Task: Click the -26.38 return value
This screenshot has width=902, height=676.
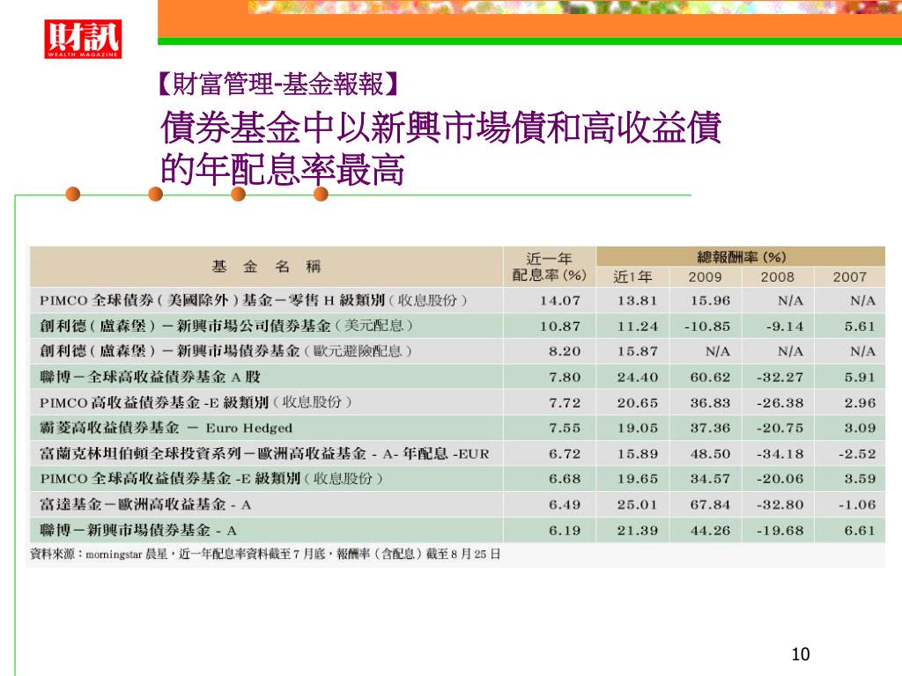Action: click(x=780, y=402)
